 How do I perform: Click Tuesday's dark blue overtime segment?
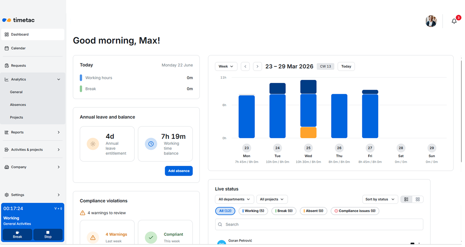[x=278, y=88]
